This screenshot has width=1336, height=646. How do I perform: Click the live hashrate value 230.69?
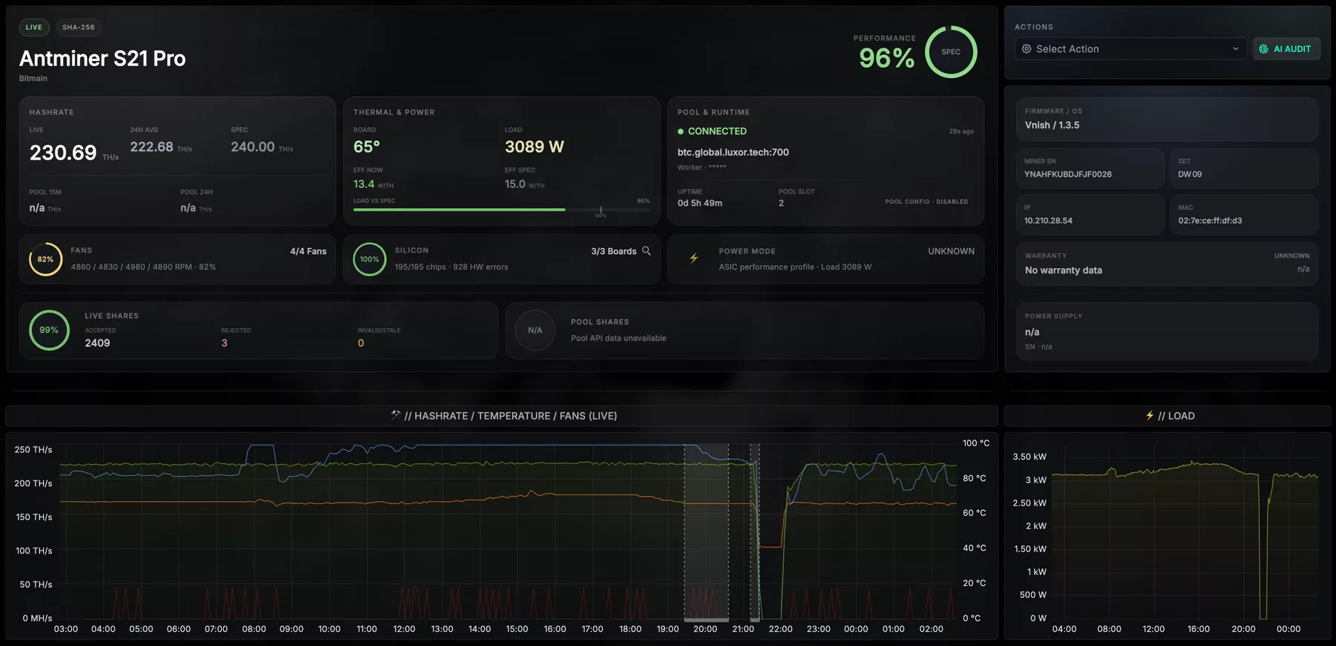pos(63,153)
